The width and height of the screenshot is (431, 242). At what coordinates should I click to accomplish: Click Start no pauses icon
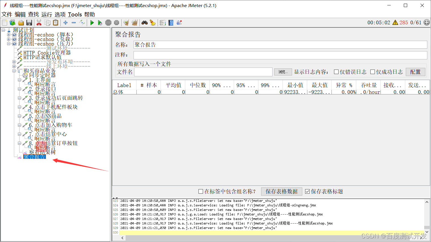click(100, 23)
